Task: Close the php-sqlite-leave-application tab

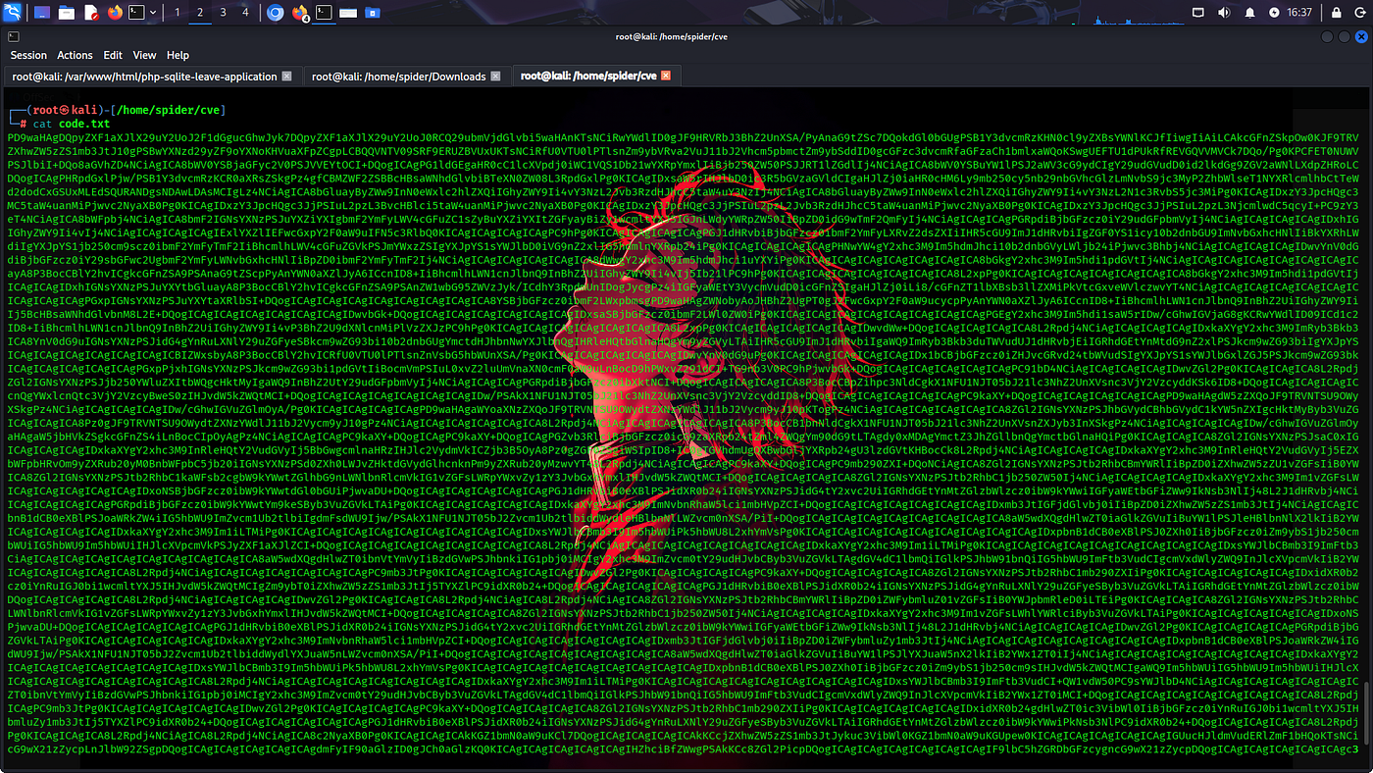Action: [286, 76]
